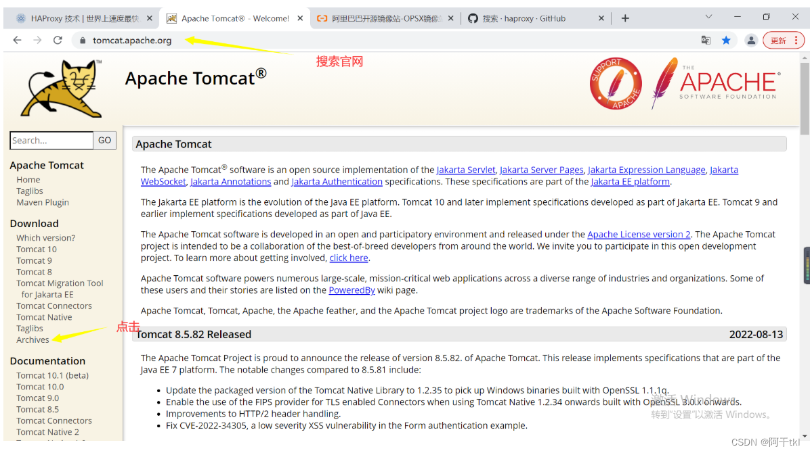
Task: Follow the Jakarta Server Pages link
Action: [x=541, y=170]
